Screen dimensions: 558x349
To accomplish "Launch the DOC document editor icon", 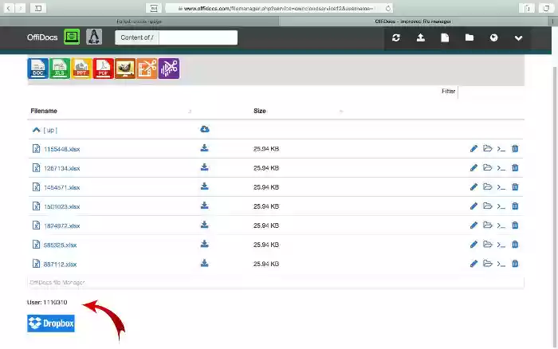I will [x=38, y=69].
